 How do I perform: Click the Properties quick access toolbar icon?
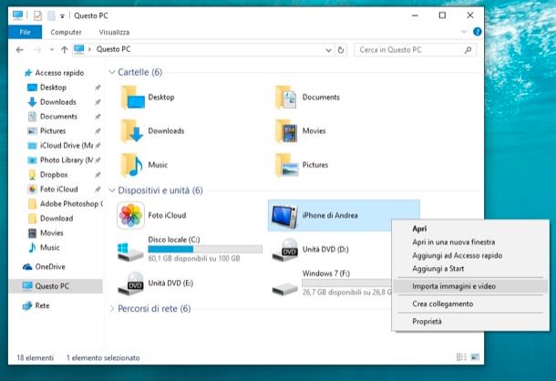tap(37, 15)
